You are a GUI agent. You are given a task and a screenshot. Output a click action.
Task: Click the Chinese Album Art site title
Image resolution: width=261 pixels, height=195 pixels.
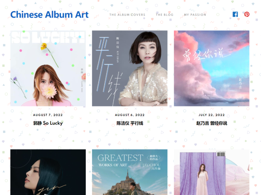point(49,15)
